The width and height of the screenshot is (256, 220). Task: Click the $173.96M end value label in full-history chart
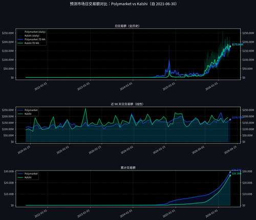tap(238, 45)
